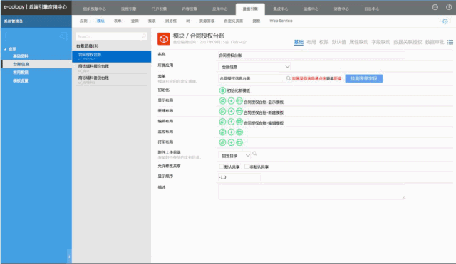Switch to the 字段联动 tab

pos(380,43)
